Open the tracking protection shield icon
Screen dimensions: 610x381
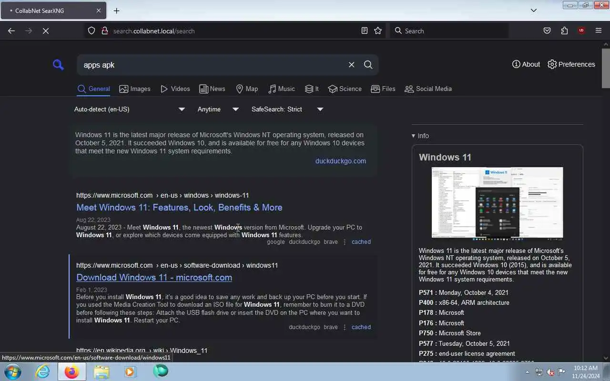pos(91,31)
